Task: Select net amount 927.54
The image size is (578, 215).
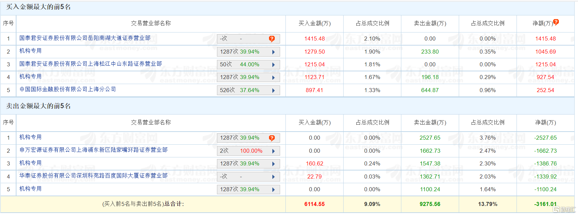Action: tap(545, 77)
